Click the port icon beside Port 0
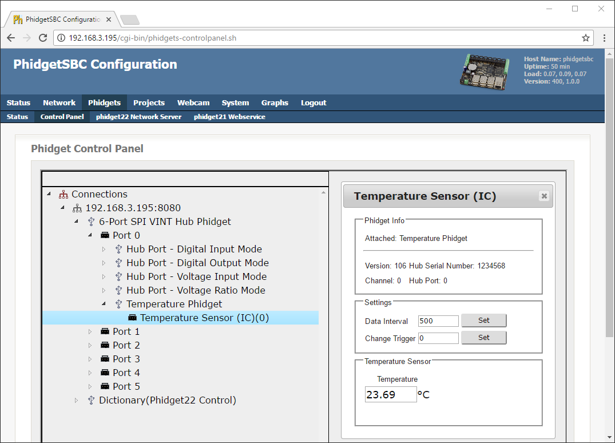 click(105, 235)
